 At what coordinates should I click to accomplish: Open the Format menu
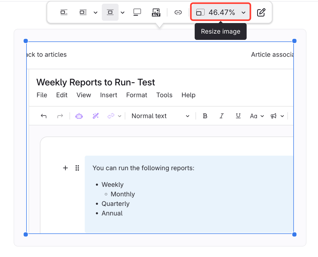137,95
